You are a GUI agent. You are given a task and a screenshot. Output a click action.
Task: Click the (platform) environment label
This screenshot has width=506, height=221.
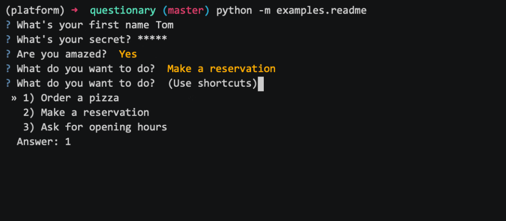(35, 11)
